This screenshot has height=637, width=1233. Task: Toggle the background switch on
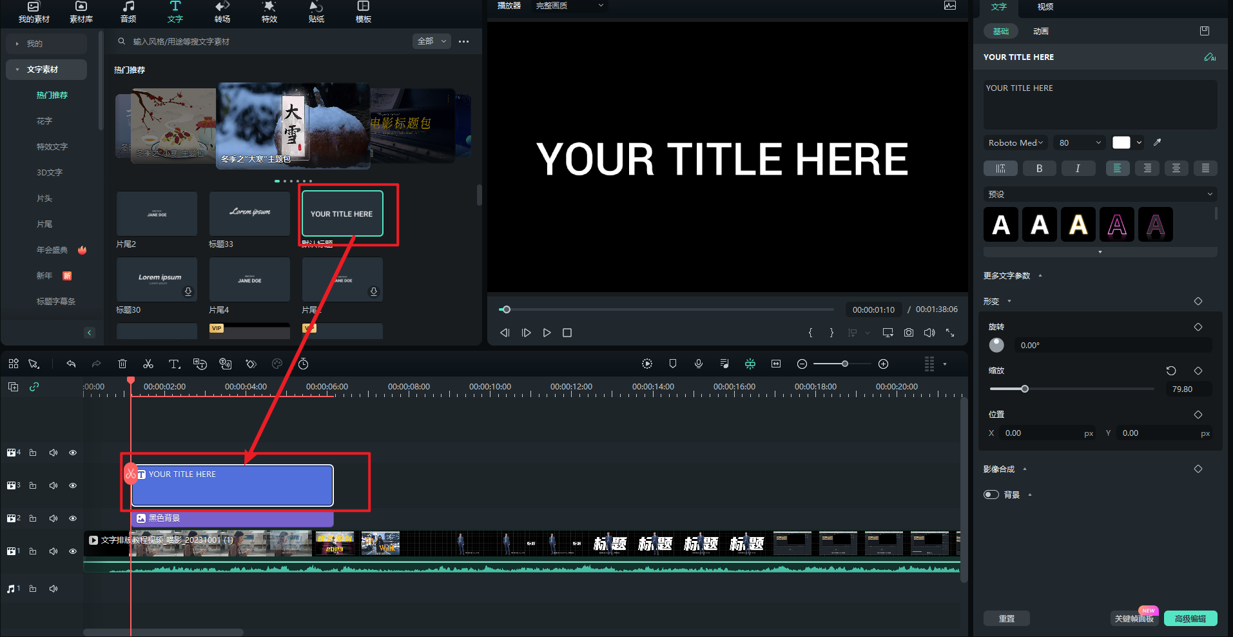pos(991,495)
